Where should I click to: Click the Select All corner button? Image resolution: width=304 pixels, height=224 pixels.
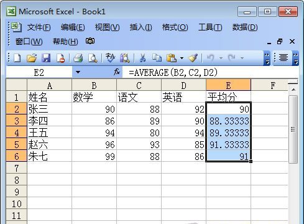[x=17, y=85]
